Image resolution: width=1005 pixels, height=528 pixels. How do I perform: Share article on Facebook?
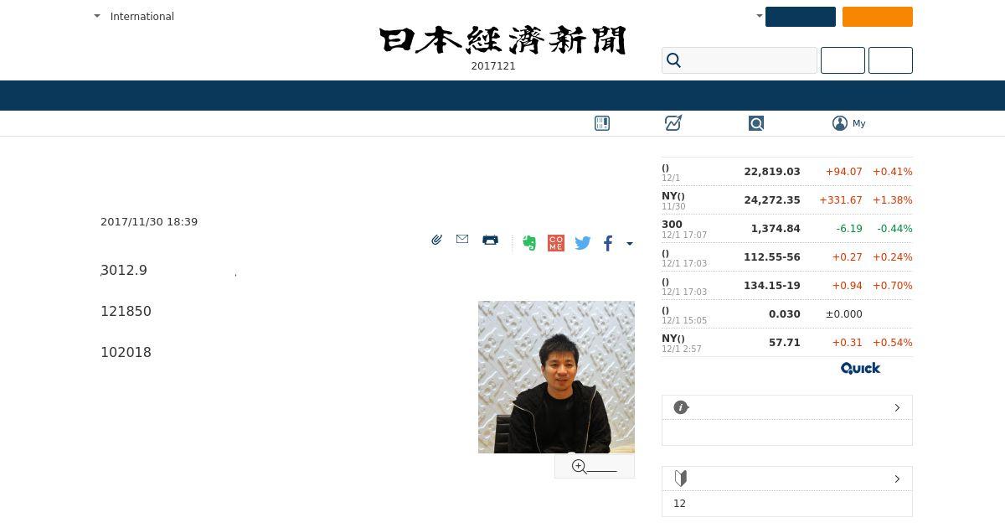pyautogui.click(x=608, y=243)
